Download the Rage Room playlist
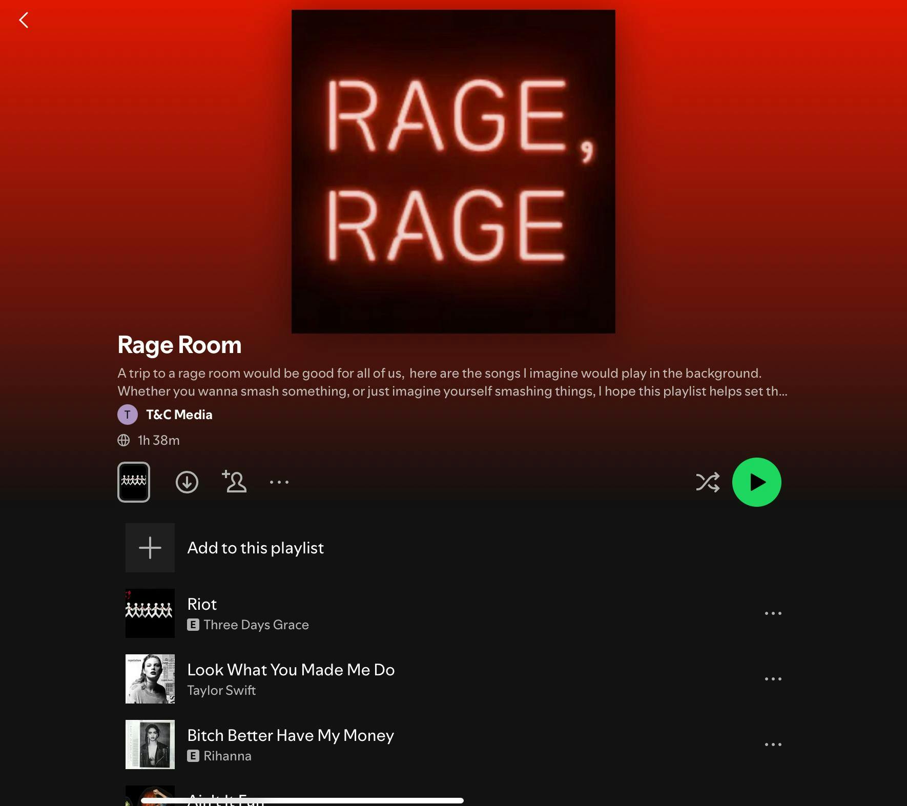This screenshot has width=907, height=806. point(187,482)
